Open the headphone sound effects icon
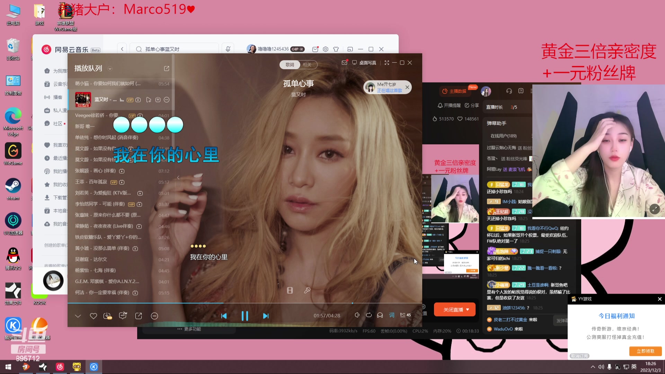665x374 pixels. point(380,315)
